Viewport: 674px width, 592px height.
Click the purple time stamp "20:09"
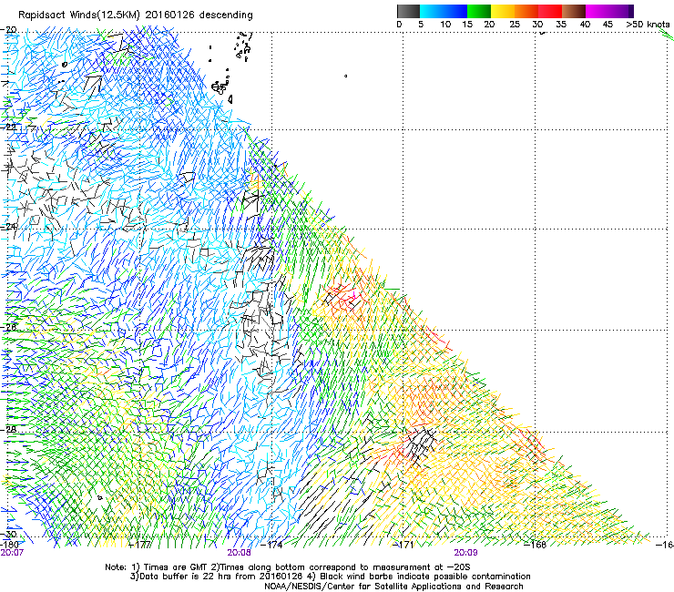tap(465, 553)
